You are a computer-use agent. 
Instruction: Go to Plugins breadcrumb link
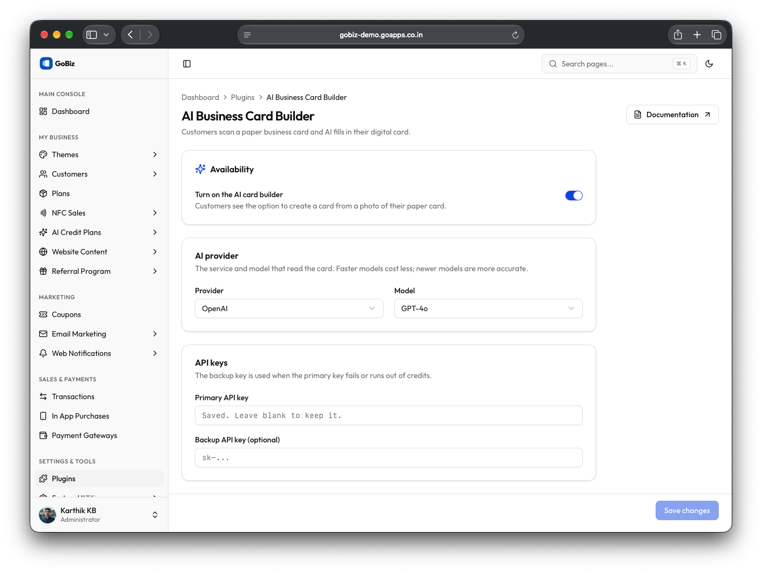coord(242,97)
